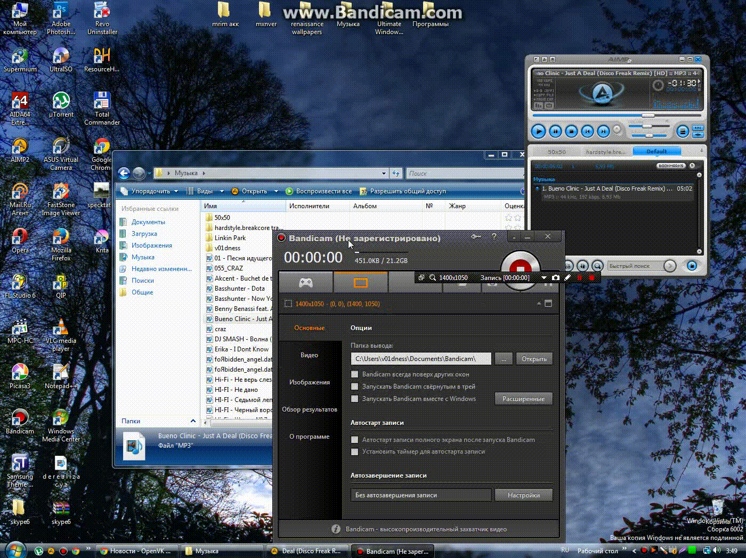Click the AIMP BOOKMARKS button
Image resolution: width=746 pixels, height=558 pixels.
coord(671,166)
